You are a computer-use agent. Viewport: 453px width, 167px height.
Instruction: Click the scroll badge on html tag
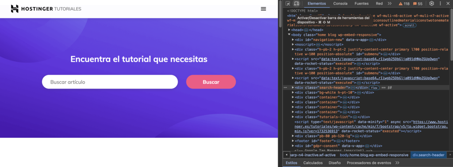click(x=409, y=26)
